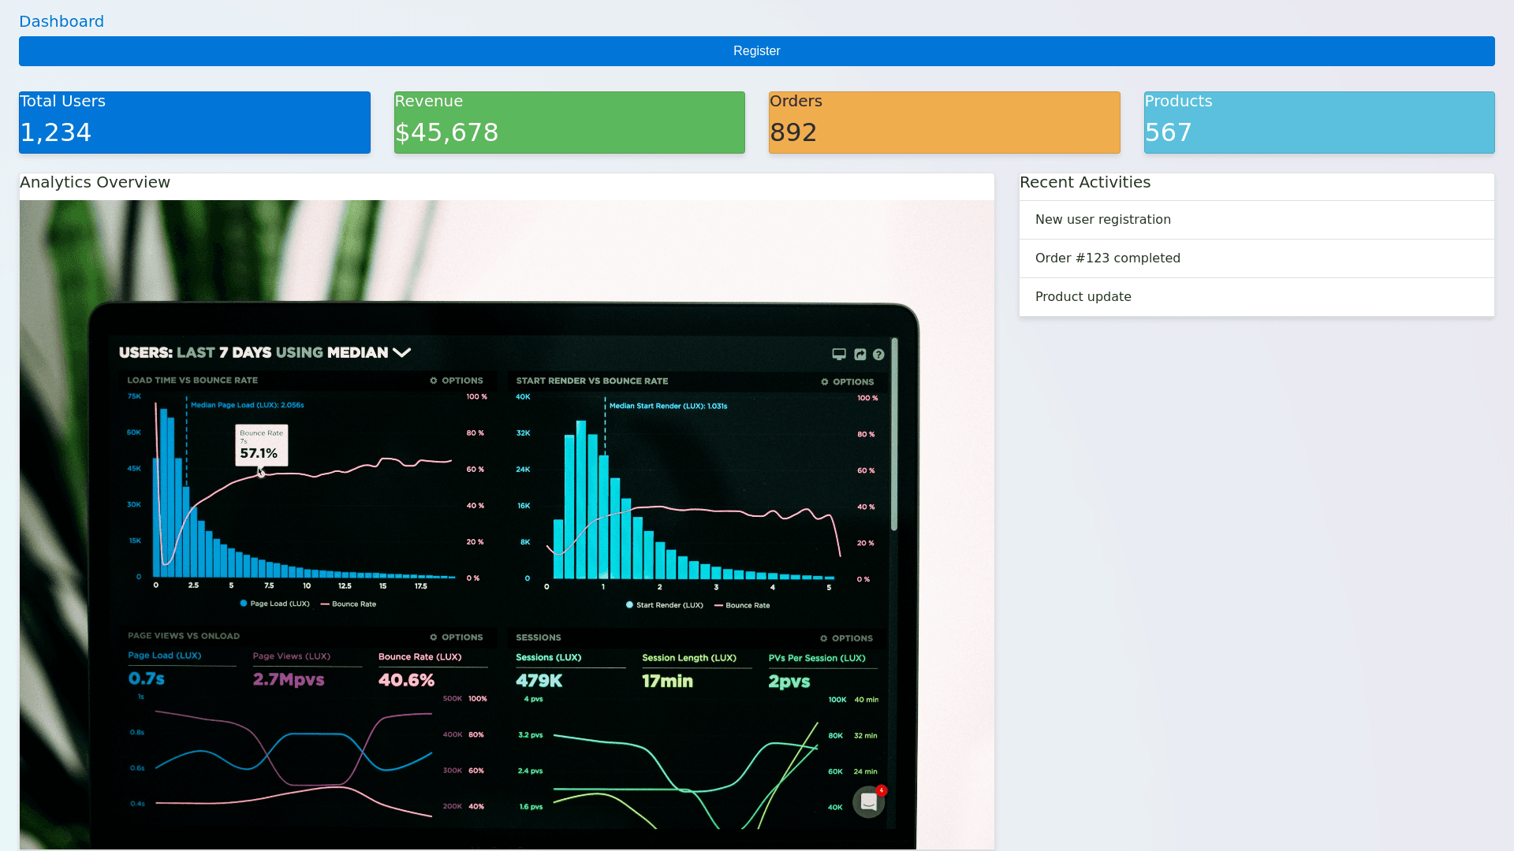
Task: Toggle the Bounce Rate legend under the Start Render chart
Action: [x=741, y=605]
